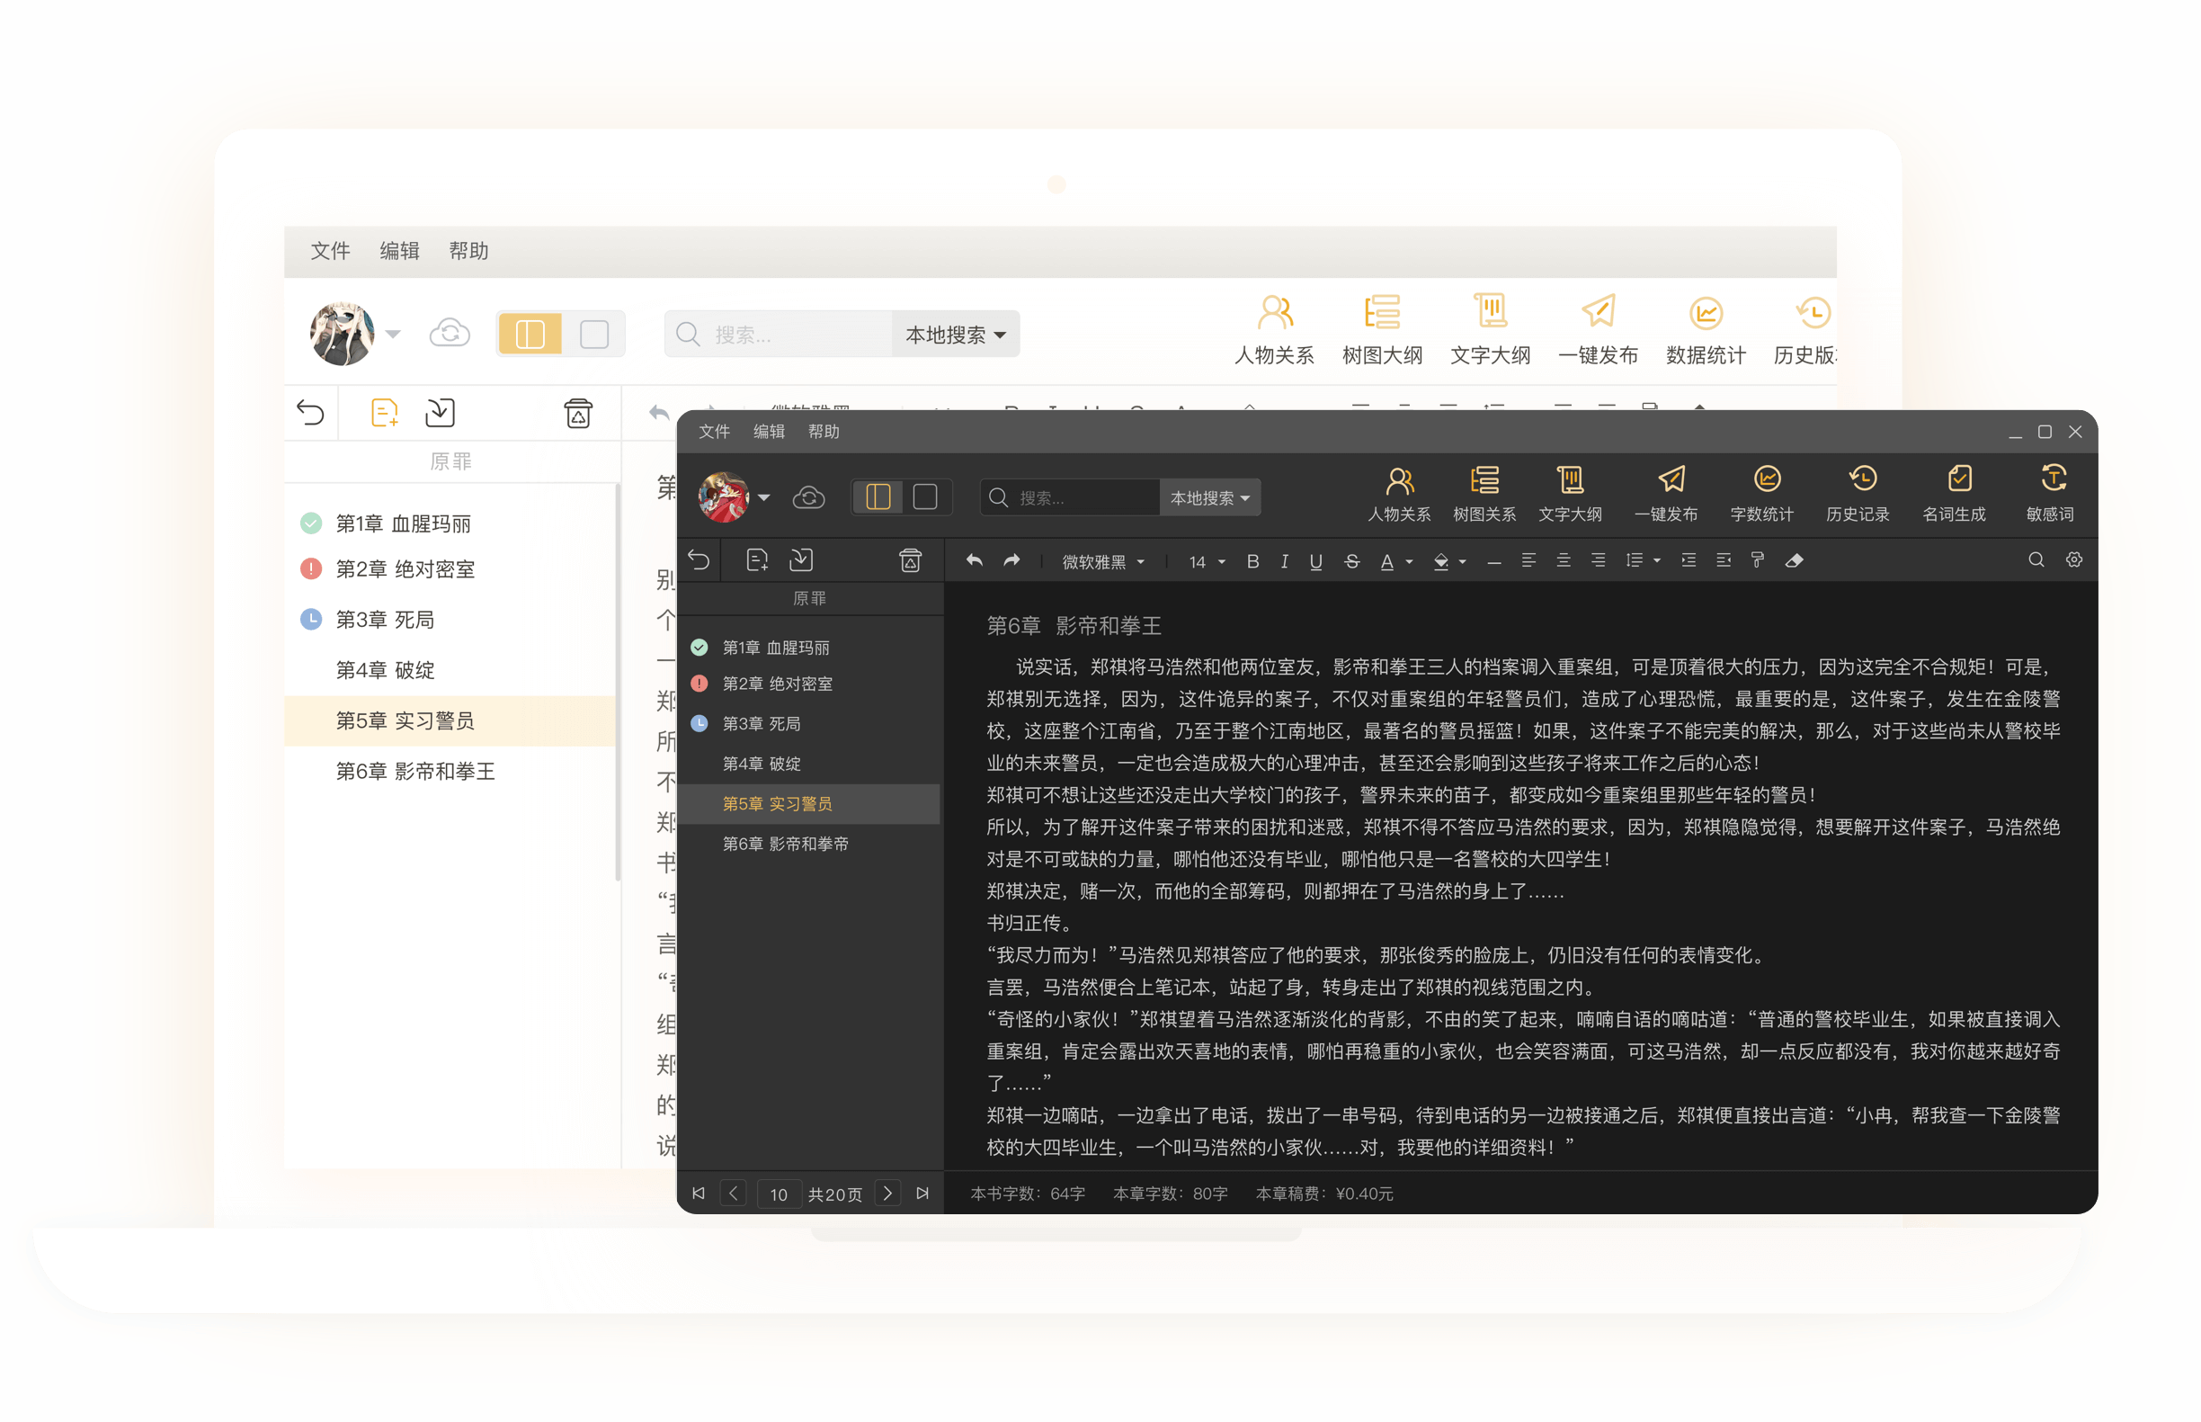Open the 文件 menu in light window
This screenshot has width=2201, height=1422.
329,250
